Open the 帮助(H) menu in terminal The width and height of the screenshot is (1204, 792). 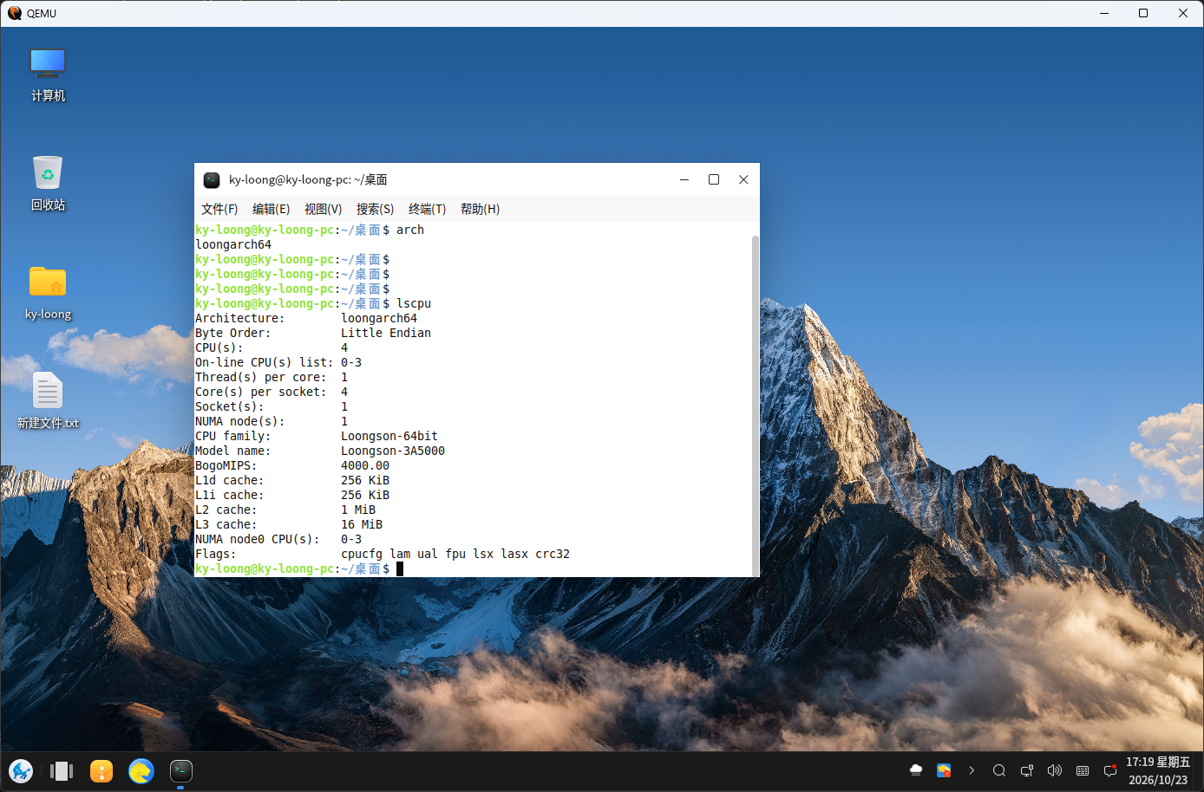tap(480, 209)
